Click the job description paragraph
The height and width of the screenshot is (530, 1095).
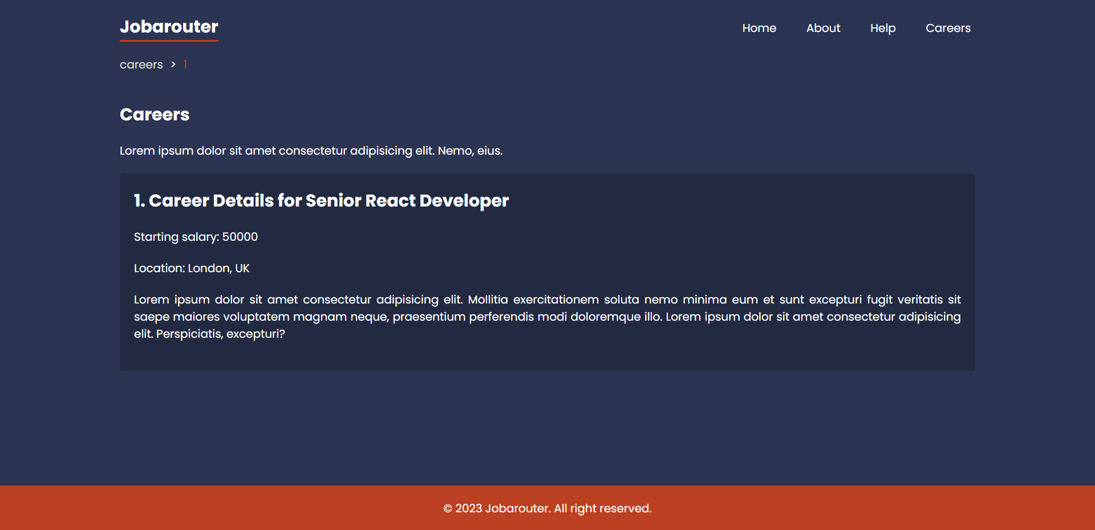[x=547, y=316]
